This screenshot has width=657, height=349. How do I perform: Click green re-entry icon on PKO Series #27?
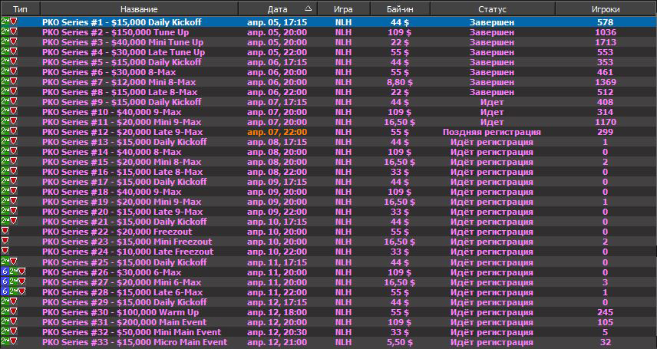[x=12, y=282]
